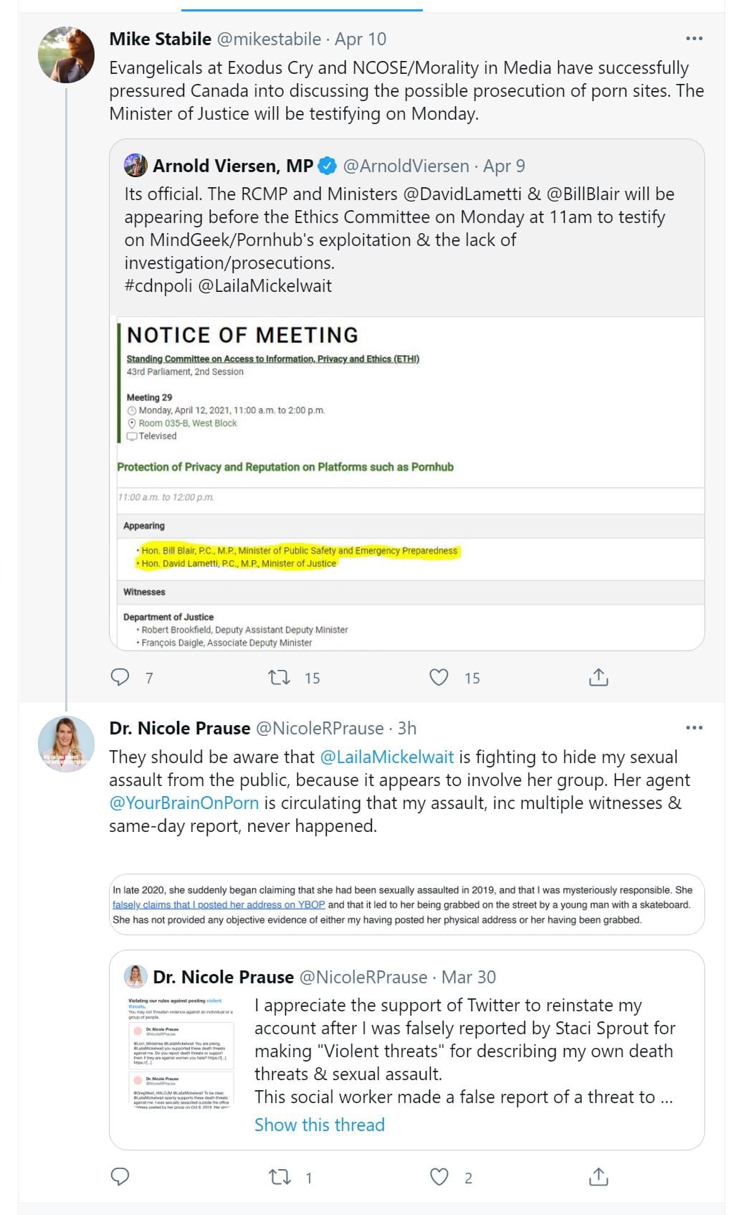Like Mike Stabile's tweet
The width and height of the screenshot is (741, 1215).
[x=439, y=677]
